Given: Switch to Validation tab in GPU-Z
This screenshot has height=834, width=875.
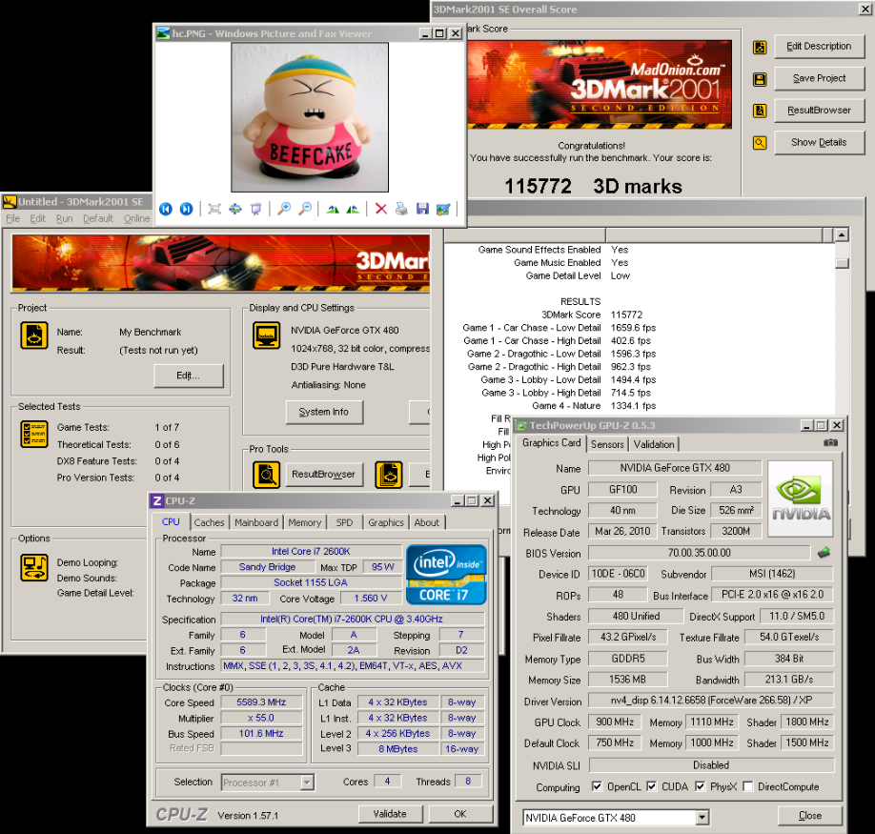Looking at the screenshot, I should click(x=654, y=444).
